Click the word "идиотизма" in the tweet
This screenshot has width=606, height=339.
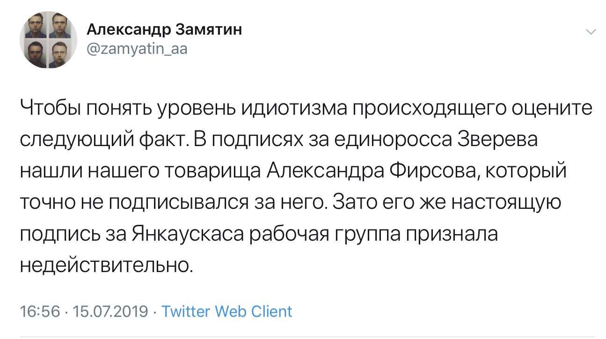(294, 110)
